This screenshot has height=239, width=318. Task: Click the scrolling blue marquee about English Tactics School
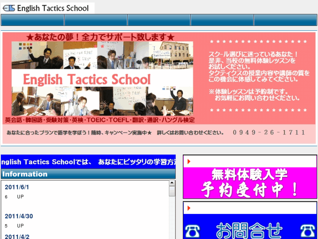pyautogui.click(x=88, y=162)
